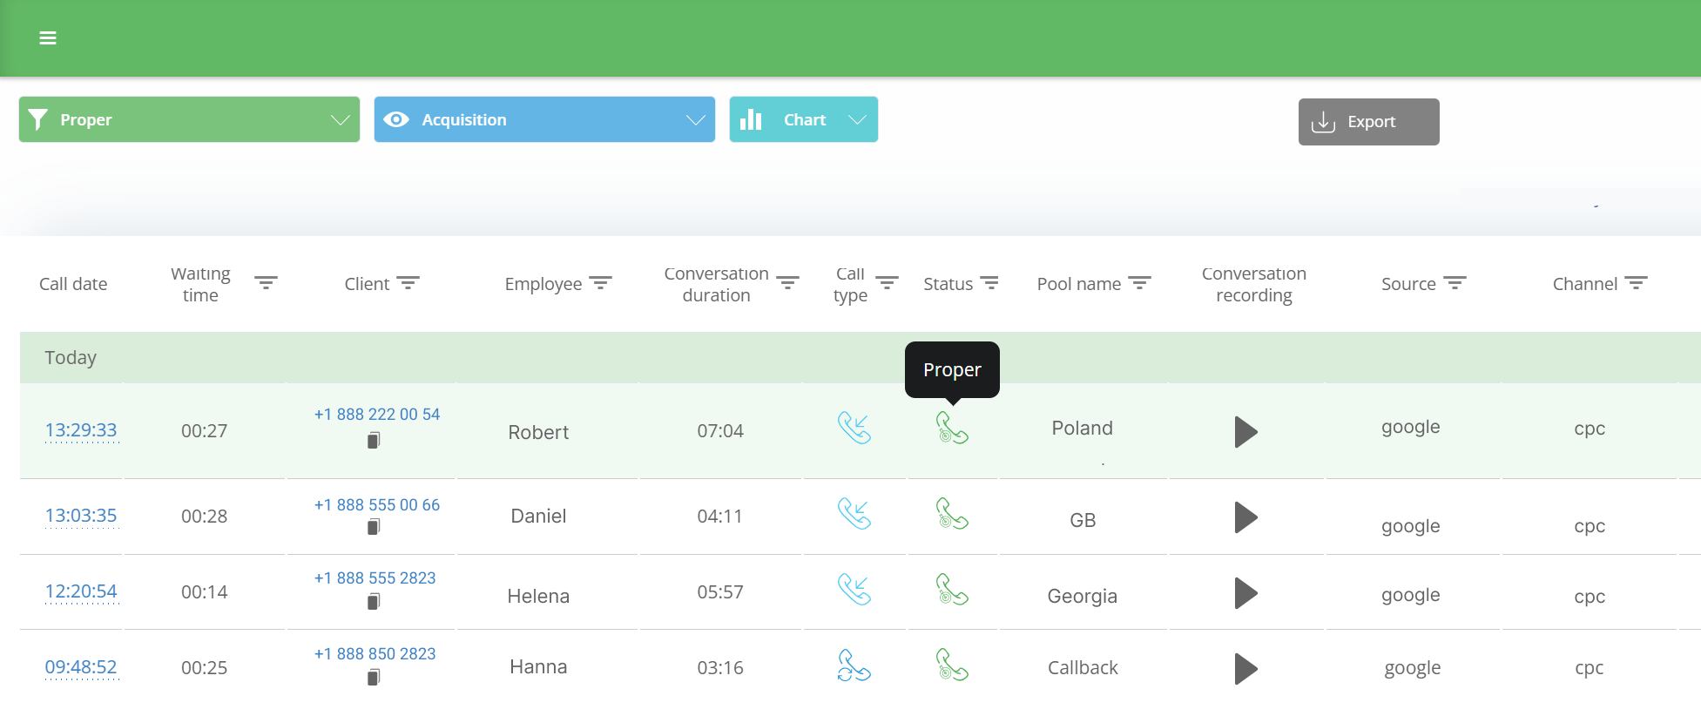
Task: Click conversation duration 03:16
Action: click(720, 668)
